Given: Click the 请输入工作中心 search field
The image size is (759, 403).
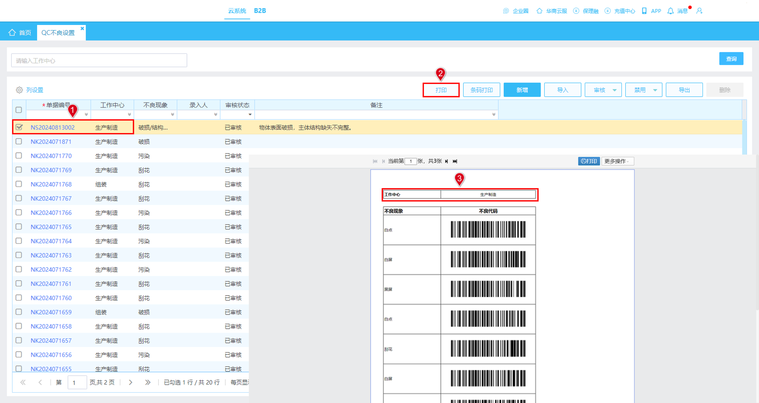Looking at the screenshot, I should [x=99, y=60].
